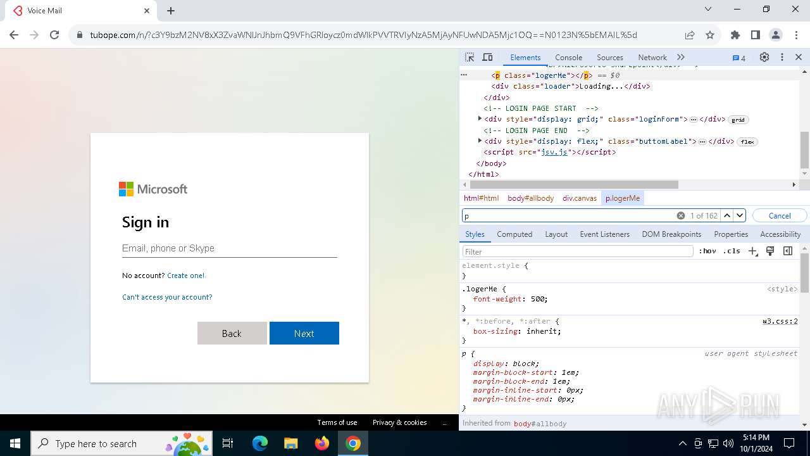810x456 pixels.
Task: Open the Chrome profile avatar
Action: coord(776,35)
